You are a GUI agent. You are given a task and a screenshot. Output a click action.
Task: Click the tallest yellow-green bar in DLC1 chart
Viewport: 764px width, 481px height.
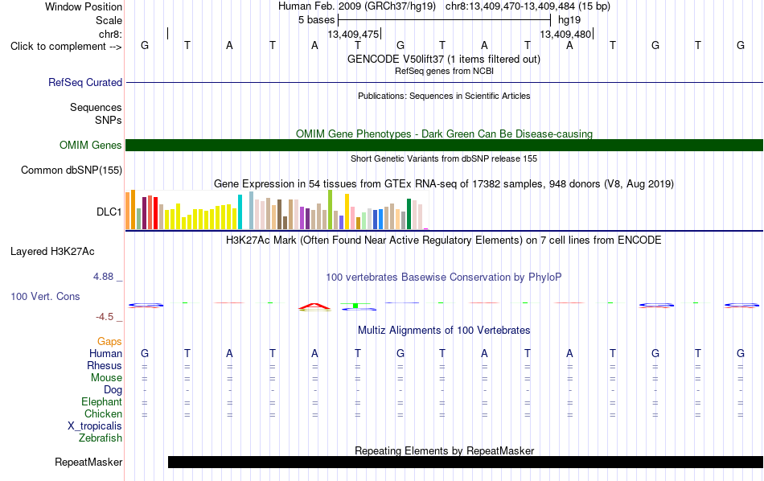coord(330,210)
